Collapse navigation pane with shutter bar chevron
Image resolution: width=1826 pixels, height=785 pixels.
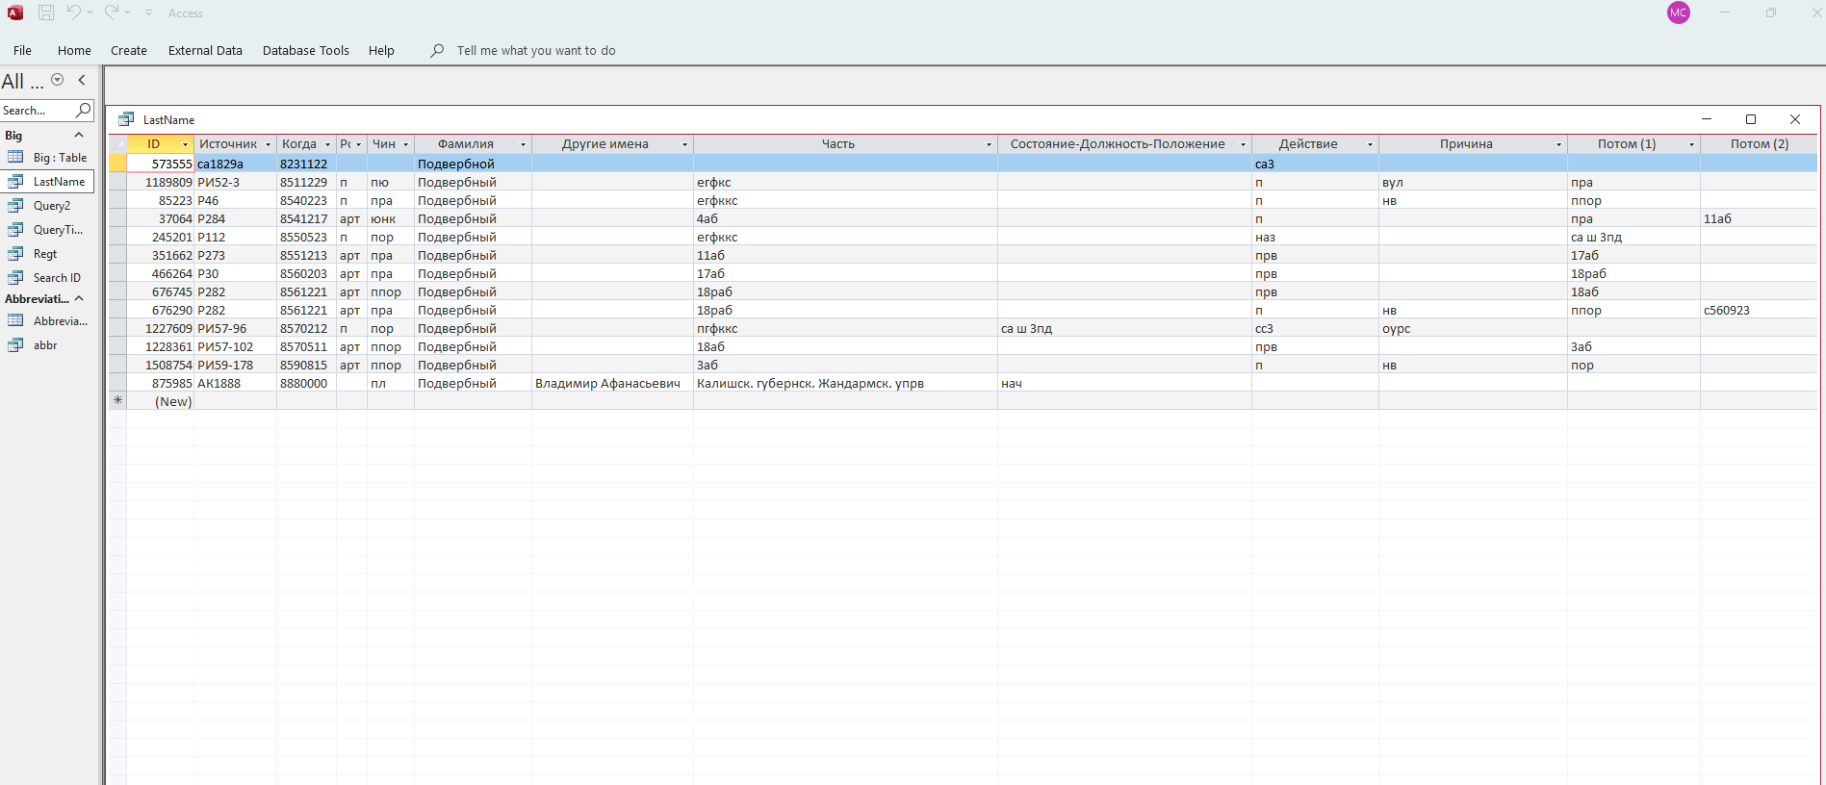(82, 80)
